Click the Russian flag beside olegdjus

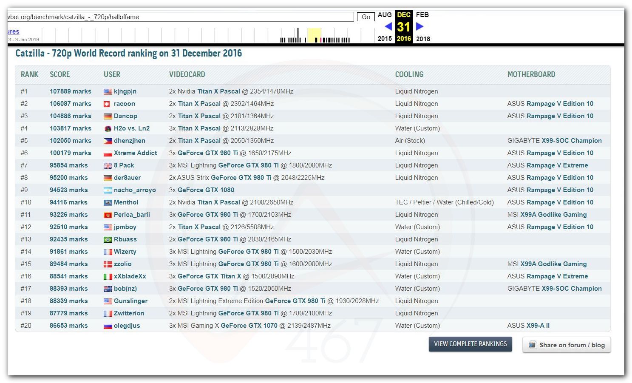point(108,326)
